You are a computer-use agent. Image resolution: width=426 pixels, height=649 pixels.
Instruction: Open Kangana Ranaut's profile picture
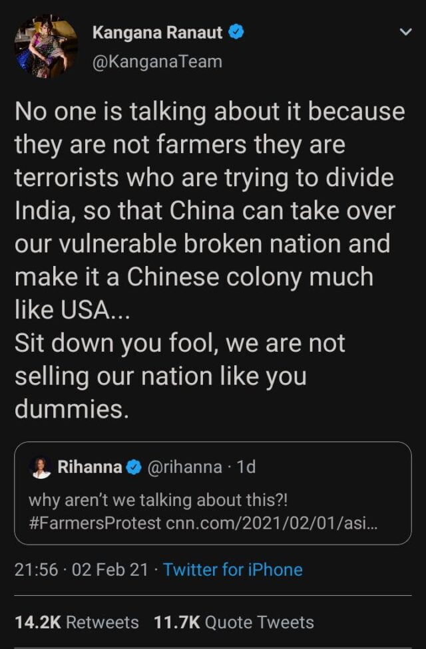click(x=46, y=47)
